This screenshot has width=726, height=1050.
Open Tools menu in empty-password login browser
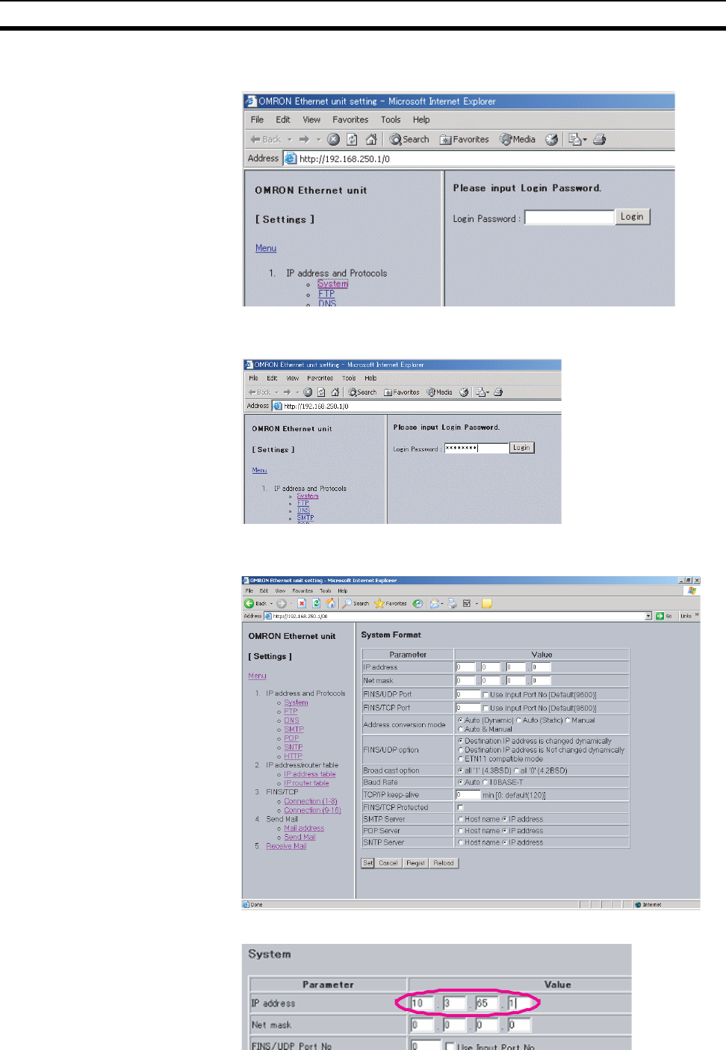[x=391, y=120]
